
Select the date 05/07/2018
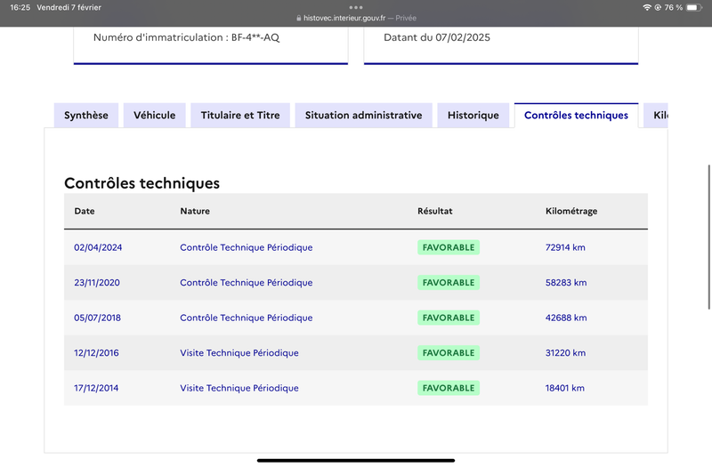pos(98,318)
